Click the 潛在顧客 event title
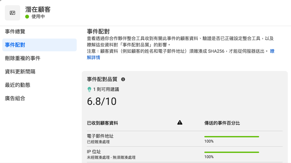291x163 pixels. 38,10
